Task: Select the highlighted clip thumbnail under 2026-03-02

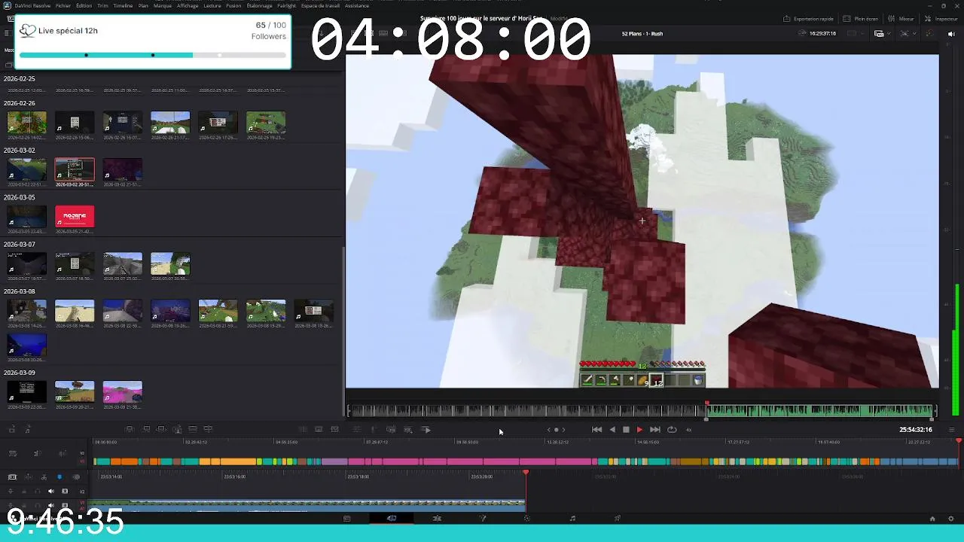Action: (x=75, y=170)
